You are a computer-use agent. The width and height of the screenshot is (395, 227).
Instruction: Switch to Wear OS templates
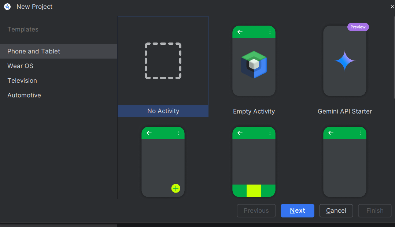point(59,66)
